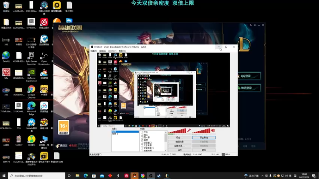Launch Epic Games Launcher shortcut
Image resolution: width=319 pixels, height=179 pixels.
[x=32, y=58]
